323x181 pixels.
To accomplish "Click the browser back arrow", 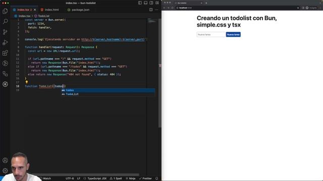I will click(x=165, y=8).
